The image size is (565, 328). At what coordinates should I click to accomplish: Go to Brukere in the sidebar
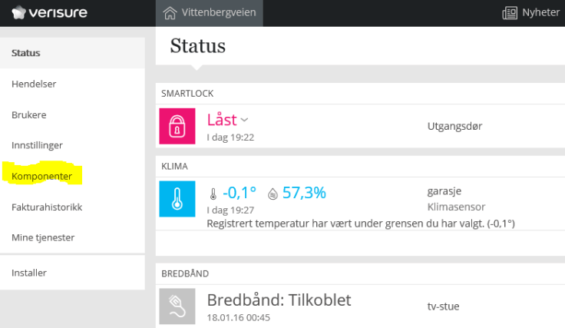pyautogui.click(x=29, y=114)
